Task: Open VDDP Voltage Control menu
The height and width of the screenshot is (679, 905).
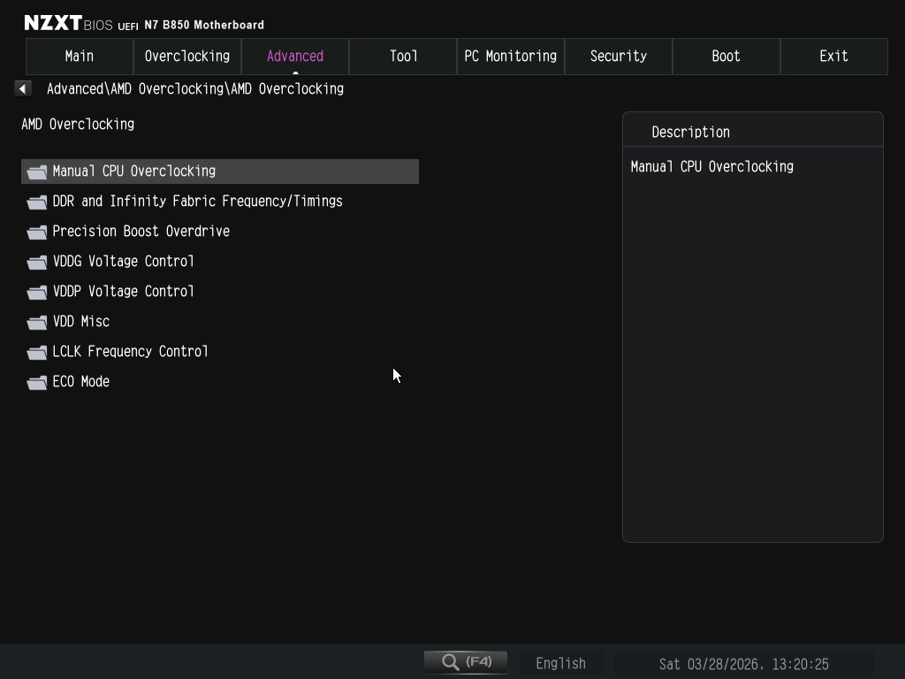Action: [220, 292]
